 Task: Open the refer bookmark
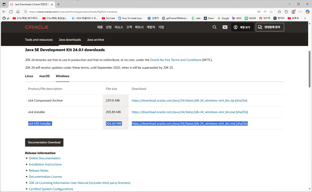coord(196,18)
